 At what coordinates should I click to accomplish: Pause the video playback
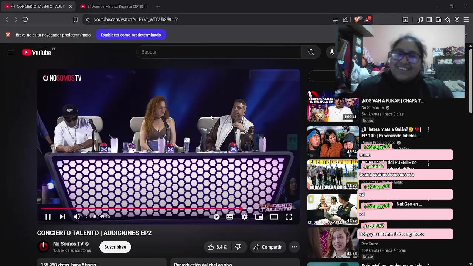(48, 217)
